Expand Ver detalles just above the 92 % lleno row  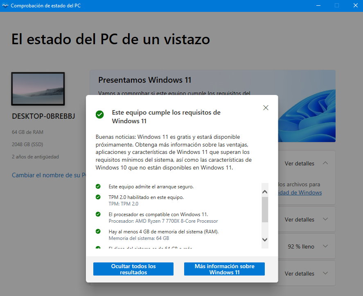tap(325, 219)
